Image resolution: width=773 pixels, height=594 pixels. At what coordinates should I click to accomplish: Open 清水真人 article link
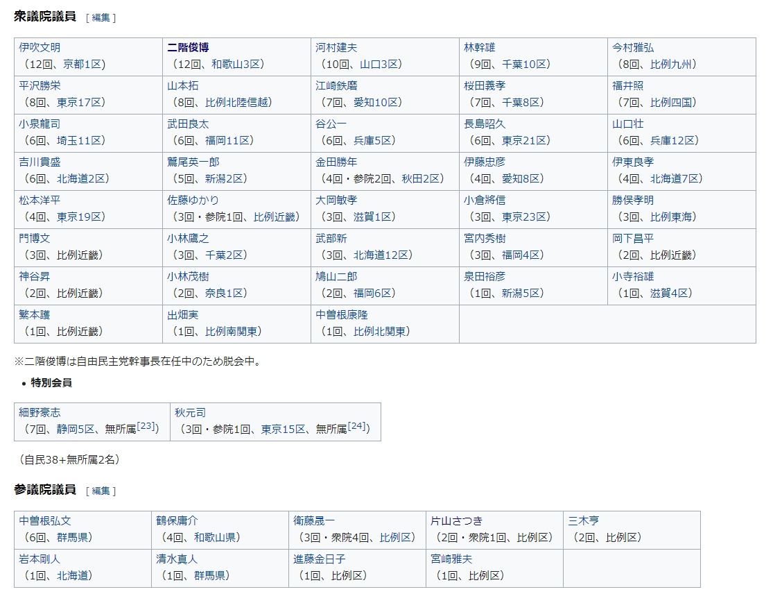coord(177,559)
